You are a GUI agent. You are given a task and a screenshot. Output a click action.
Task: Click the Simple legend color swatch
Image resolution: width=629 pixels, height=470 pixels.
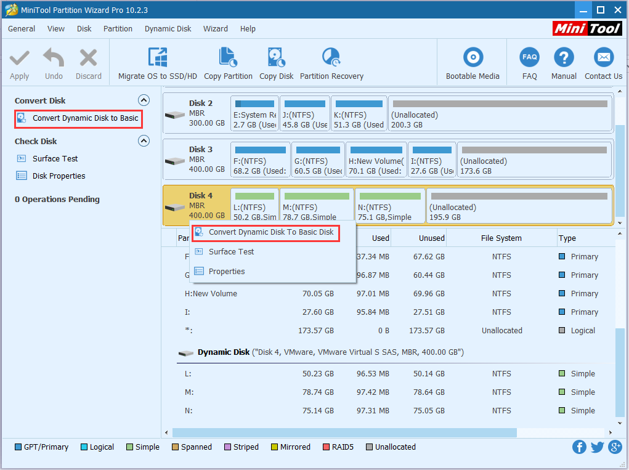(x=129, y=447)
